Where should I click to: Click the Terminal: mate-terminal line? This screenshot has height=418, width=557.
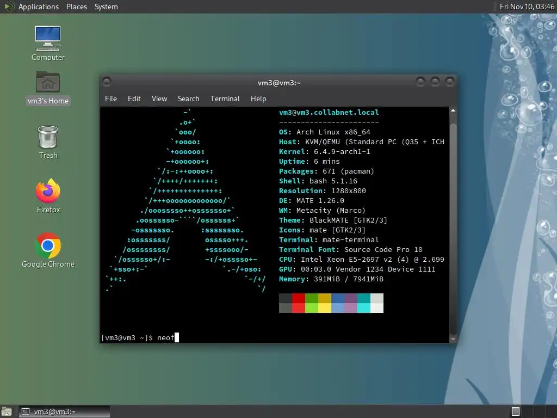point(329,240)
